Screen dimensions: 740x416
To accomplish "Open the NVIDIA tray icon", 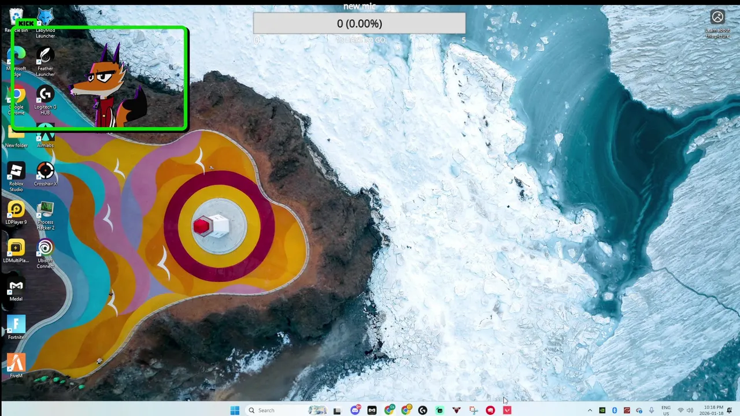I will (x=602, y=411).
